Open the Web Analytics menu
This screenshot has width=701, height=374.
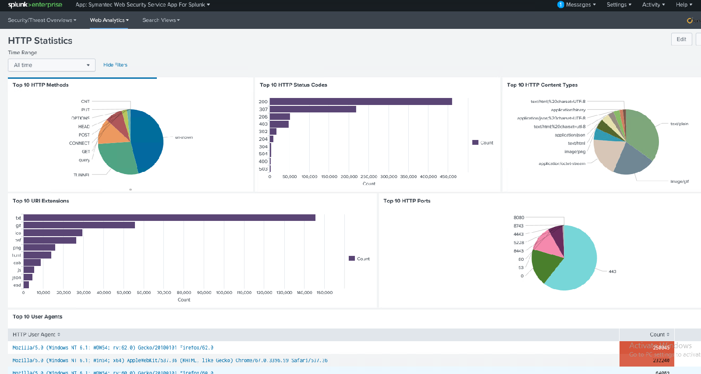[x=109, y=20]
